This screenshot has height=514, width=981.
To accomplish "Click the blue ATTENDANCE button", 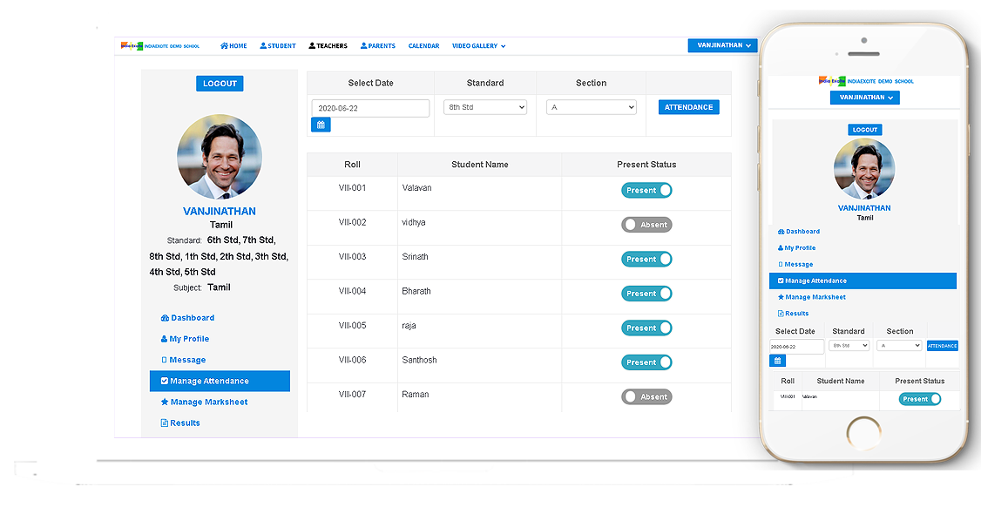I will click(x=688, y=107).
